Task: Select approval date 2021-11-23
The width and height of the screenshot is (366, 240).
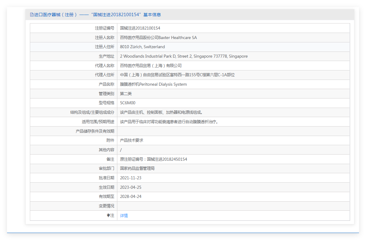Action: (x=131, y=178)
